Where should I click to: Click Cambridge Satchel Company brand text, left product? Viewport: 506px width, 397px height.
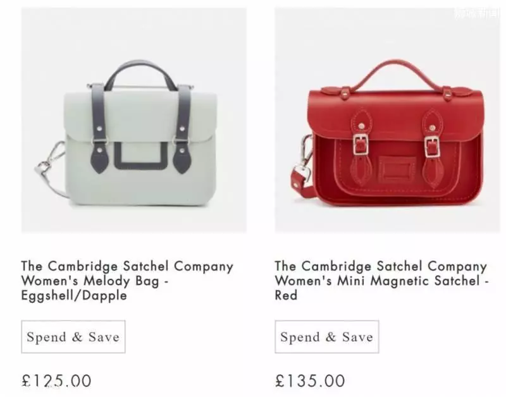tap(127, 266)
